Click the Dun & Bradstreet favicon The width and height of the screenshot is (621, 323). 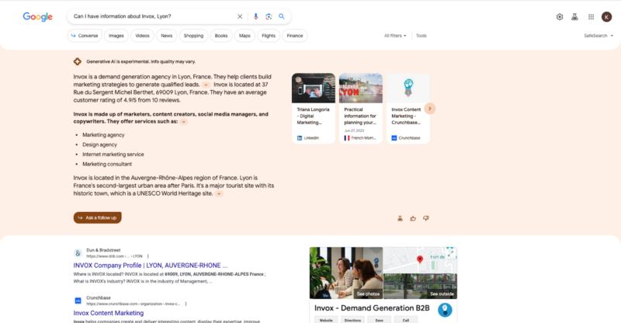click(x=78, y=253)
